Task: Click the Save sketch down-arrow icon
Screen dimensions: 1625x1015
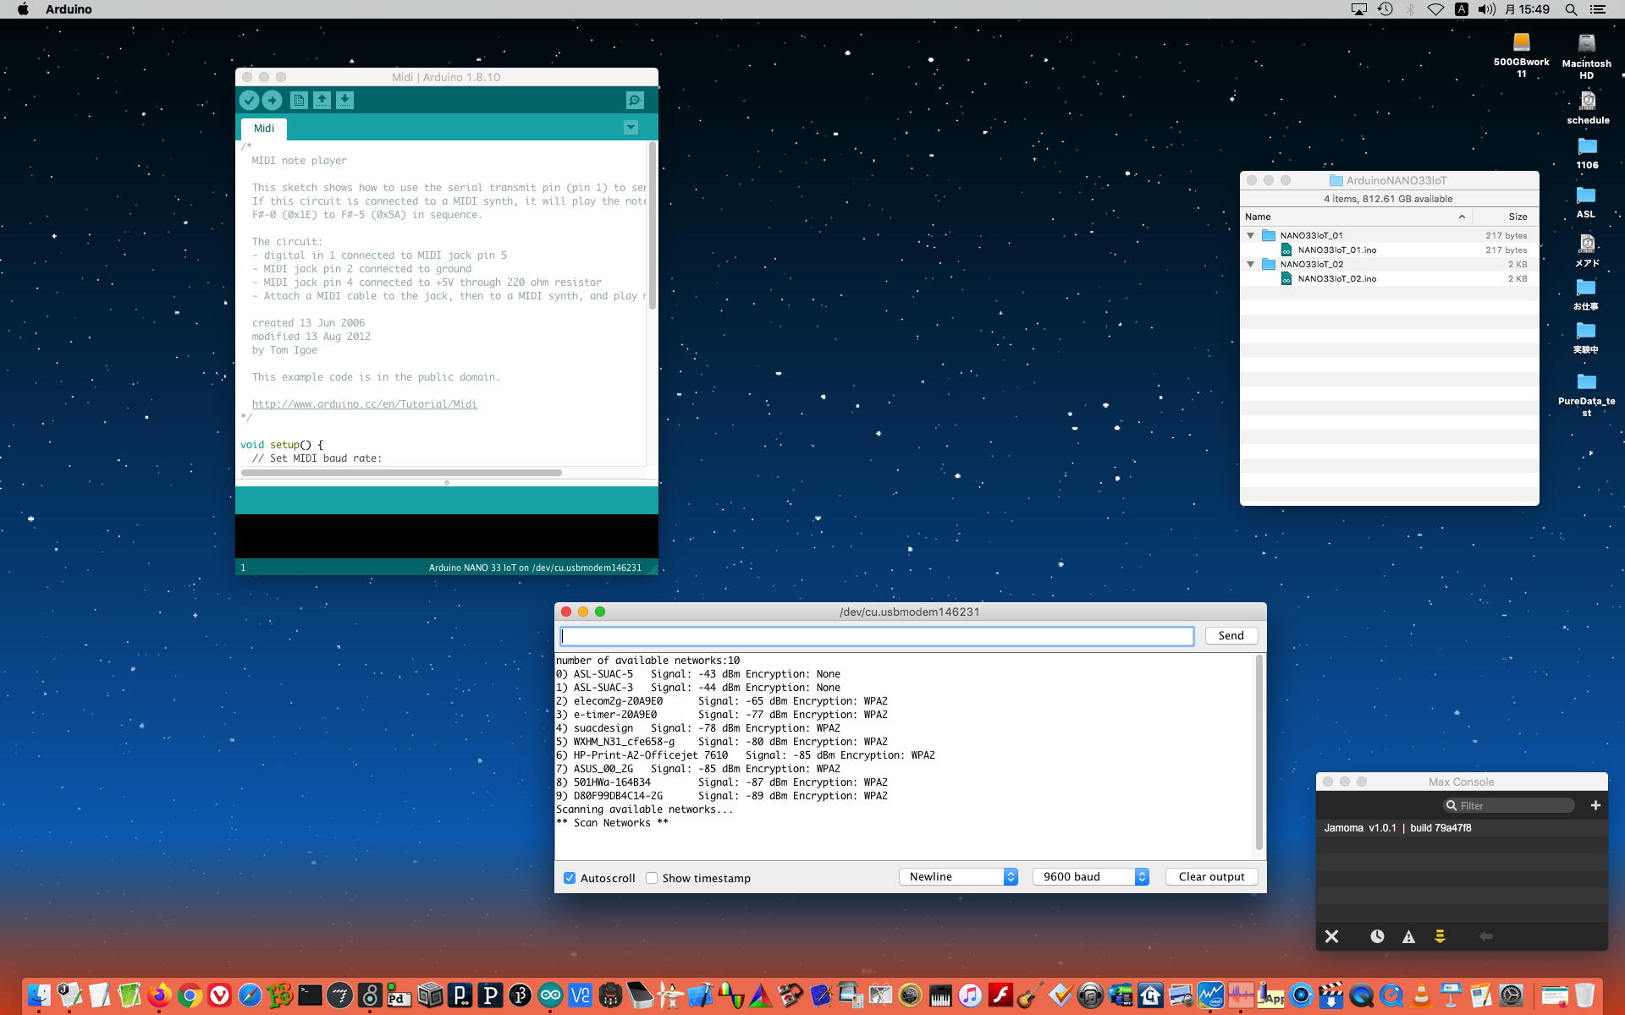Action: click(x=344, y=101)
